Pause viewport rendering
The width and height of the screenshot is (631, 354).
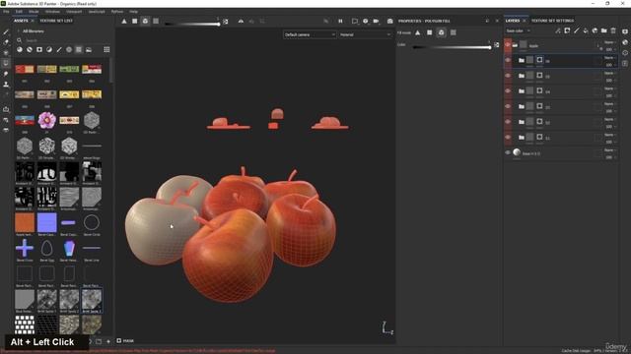point(340,21)
